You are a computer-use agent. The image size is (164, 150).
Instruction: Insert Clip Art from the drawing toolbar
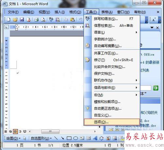pos(108,138)
